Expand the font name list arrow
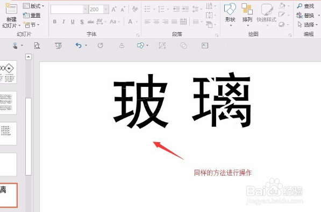The image size is (321, 212). pos(86,10)
